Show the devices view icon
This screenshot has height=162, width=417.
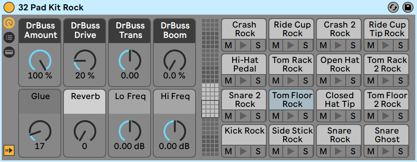coord(9,52)
